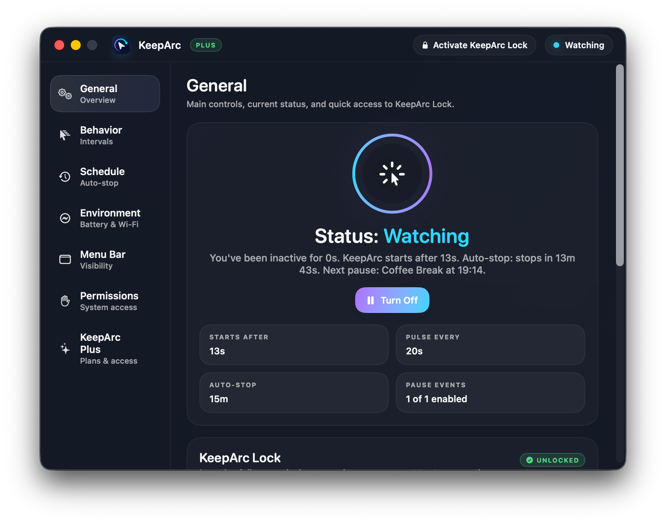Click the 'Main controls, current status' subtitle
Screen dimensions: 666x523
[x=320, y=104]
